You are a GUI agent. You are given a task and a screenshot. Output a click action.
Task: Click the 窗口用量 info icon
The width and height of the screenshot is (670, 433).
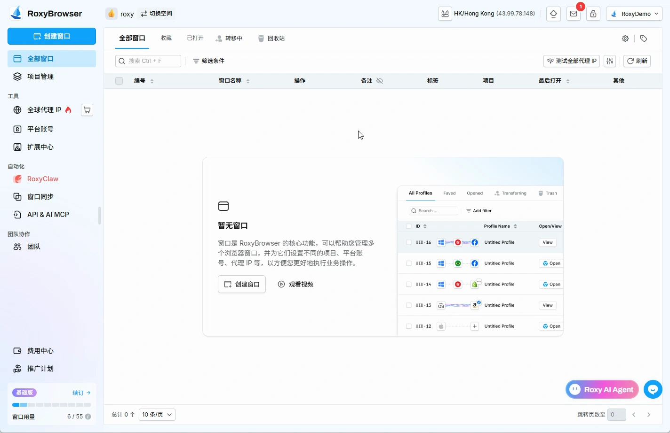click(x=88, y=417)
